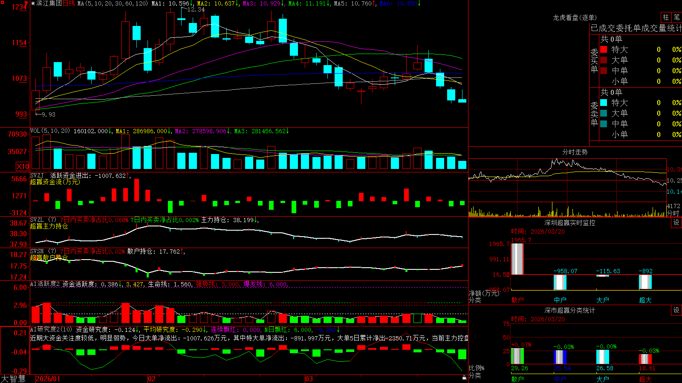Click the 大户 ratio bar at 26.58
This screenshot has height=383, width=682.
[602, 357]
